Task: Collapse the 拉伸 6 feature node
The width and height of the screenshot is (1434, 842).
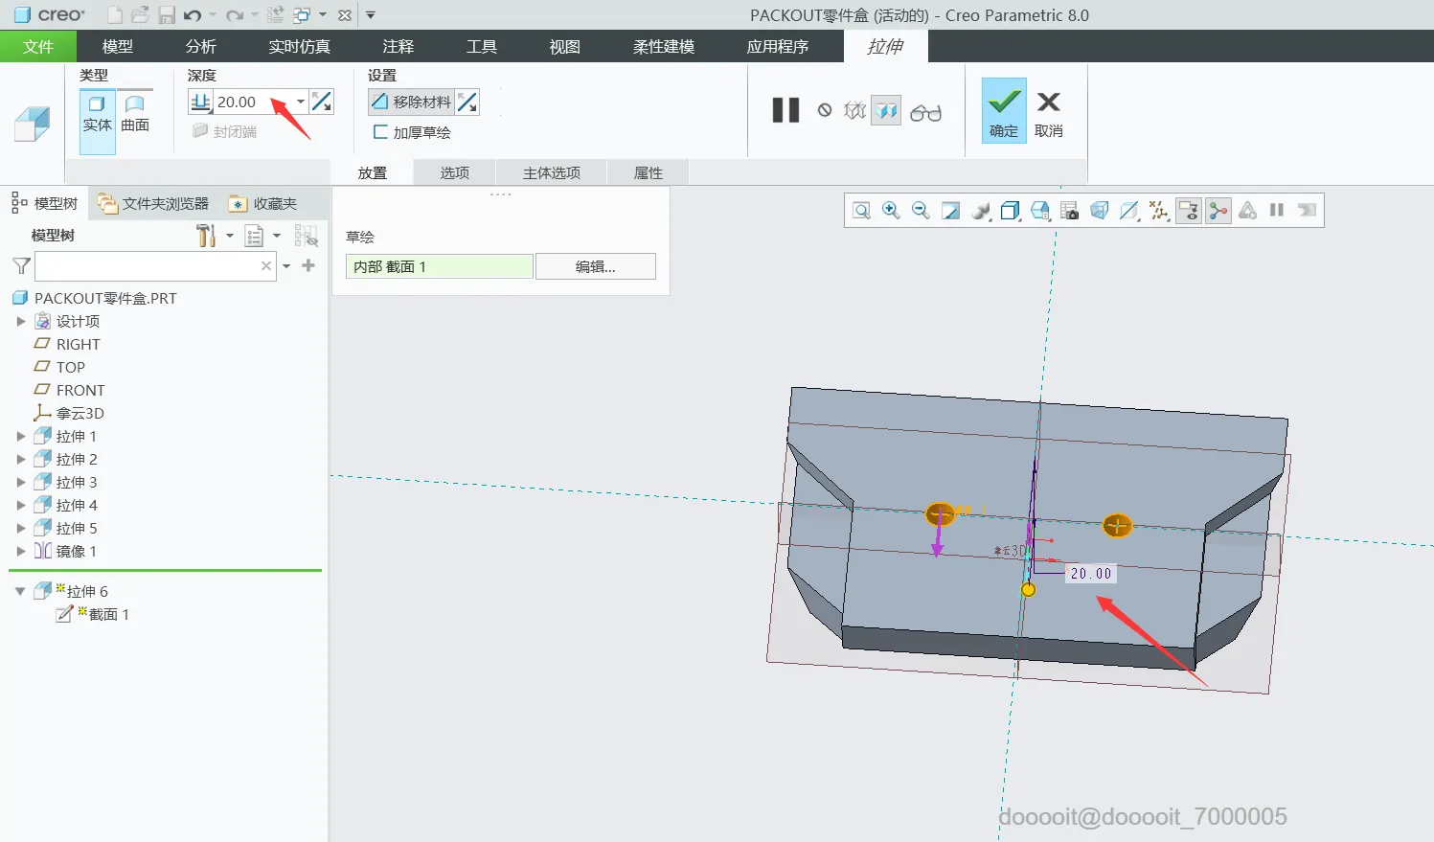Action: pyautogui.click(x=20, y=592)
